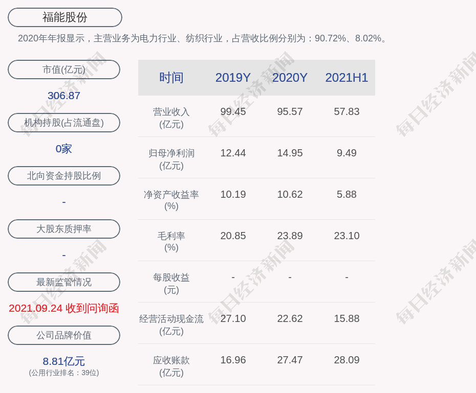Click the 应收账款(亿元) row label
The image size is (476, 393).
tap(171, 366)
